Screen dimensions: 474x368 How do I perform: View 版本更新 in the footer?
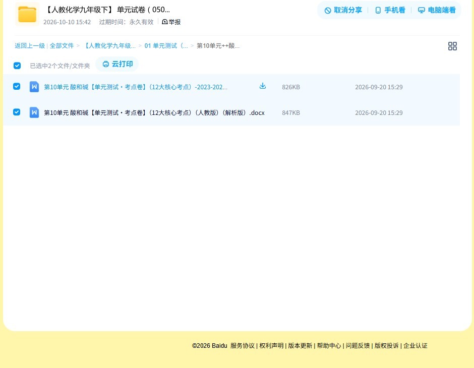pos(300,346)
